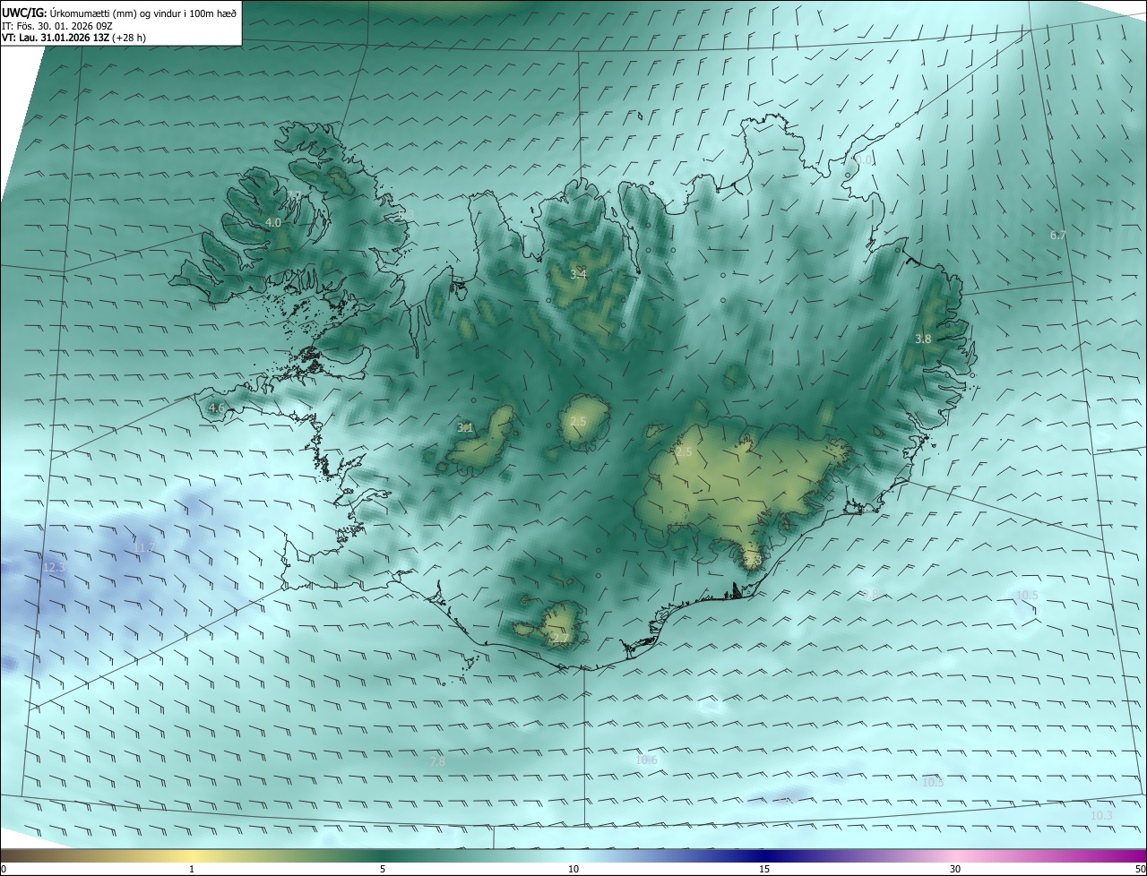The height and width of the screenshot is (876, 1147).
Task: Click the 3.1 value label beside the western glacier
Action: click(x=465, y=428)
